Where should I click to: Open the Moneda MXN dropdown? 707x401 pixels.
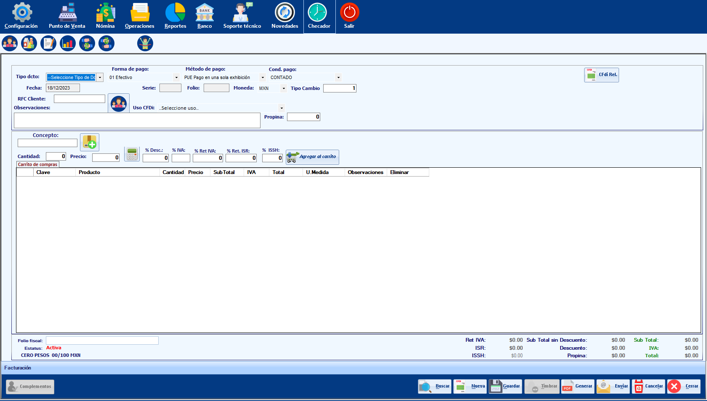tap(284, 88)
